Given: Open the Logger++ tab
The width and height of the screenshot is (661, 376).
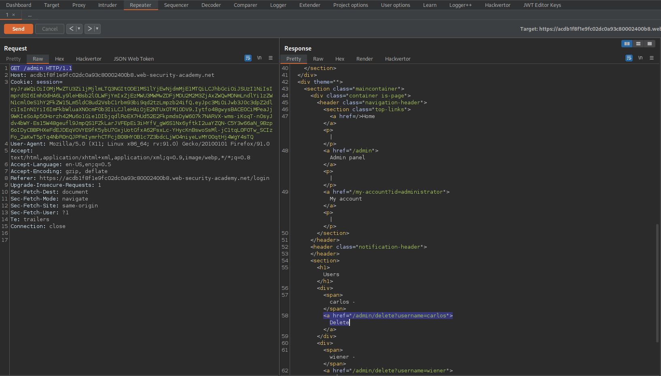Looking at the screenshot, I should coord(460,5).
